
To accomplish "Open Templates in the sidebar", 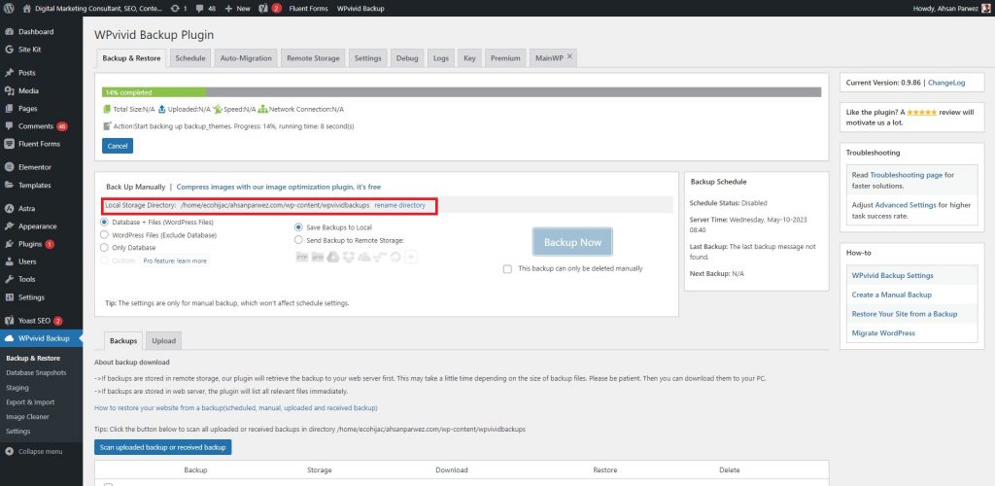I will tap(35, 186).
